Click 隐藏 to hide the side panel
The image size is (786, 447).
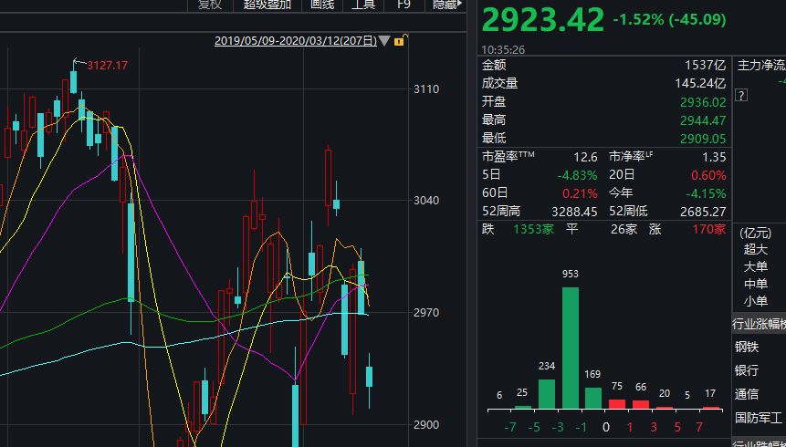pos(446,5)
